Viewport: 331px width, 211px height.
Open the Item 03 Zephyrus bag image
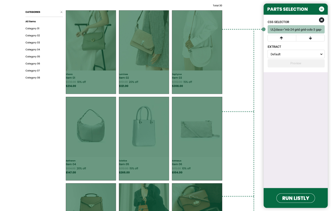pyautogui.click(x=197, y=40)
